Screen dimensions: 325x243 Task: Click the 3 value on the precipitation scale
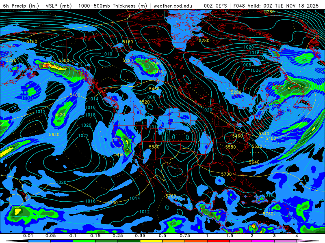click(274, 236)
